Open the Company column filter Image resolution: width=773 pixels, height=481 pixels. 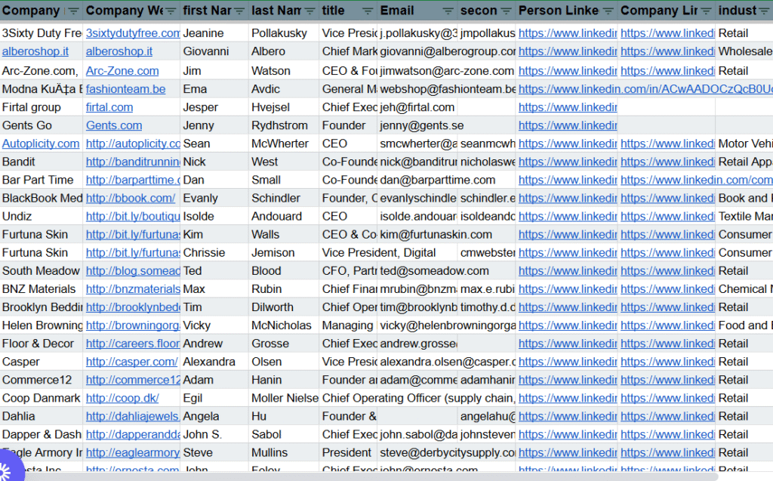click(x=73, y=11)
